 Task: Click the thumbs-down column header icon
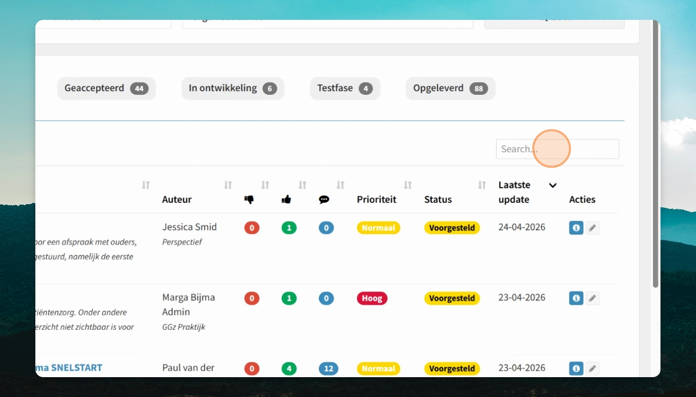click(x=249, y=200)
